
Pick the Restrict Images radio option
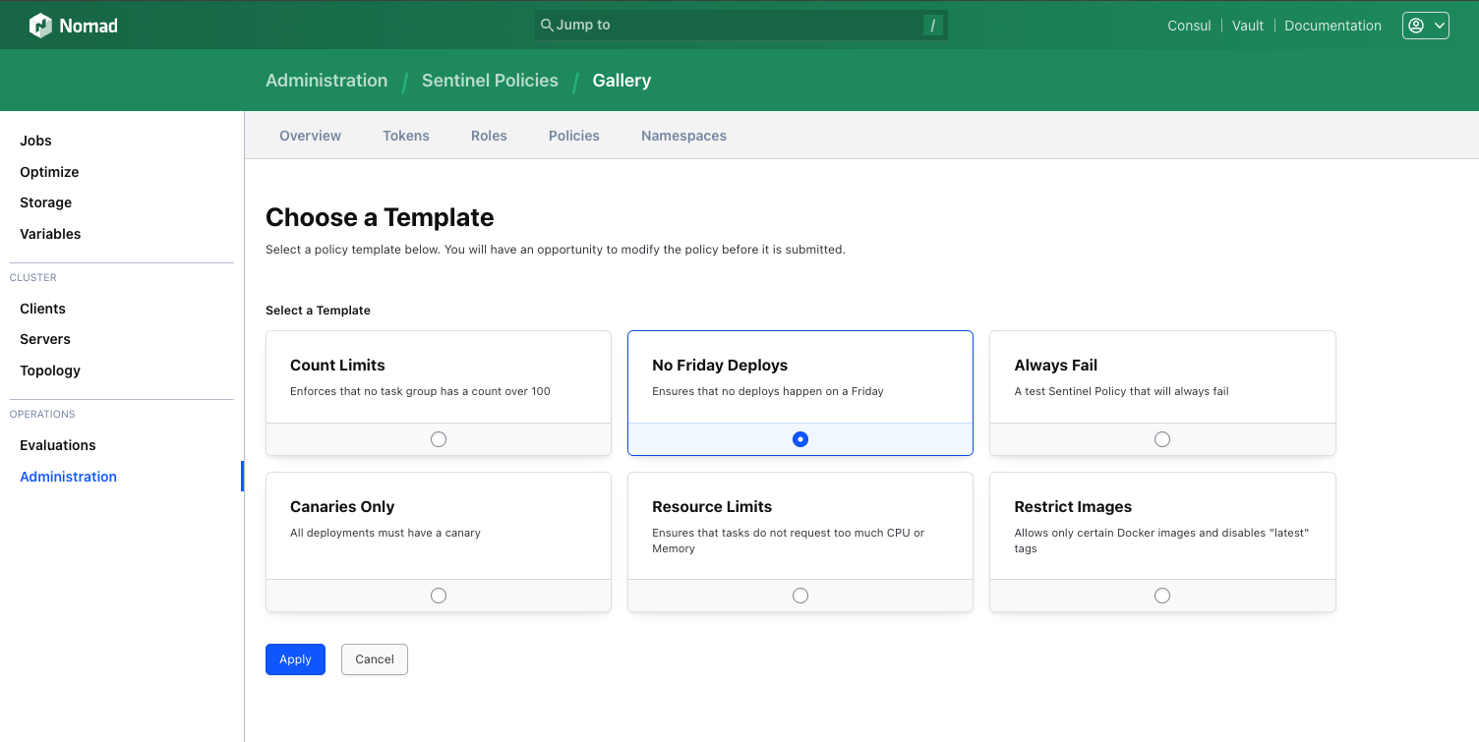click(1162, 596)
